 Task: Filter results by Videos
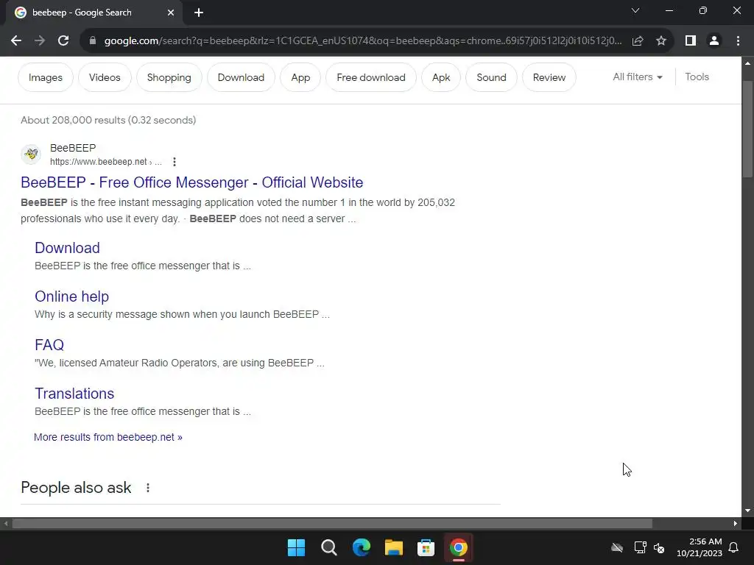(105, 77)
